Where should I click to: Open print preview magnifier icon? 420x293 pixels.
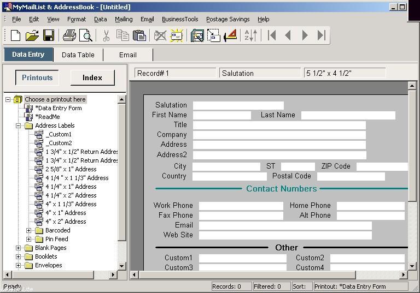86,35
